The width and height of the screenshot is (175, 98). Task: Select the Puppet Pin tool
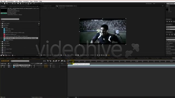(x=34, y=4)
